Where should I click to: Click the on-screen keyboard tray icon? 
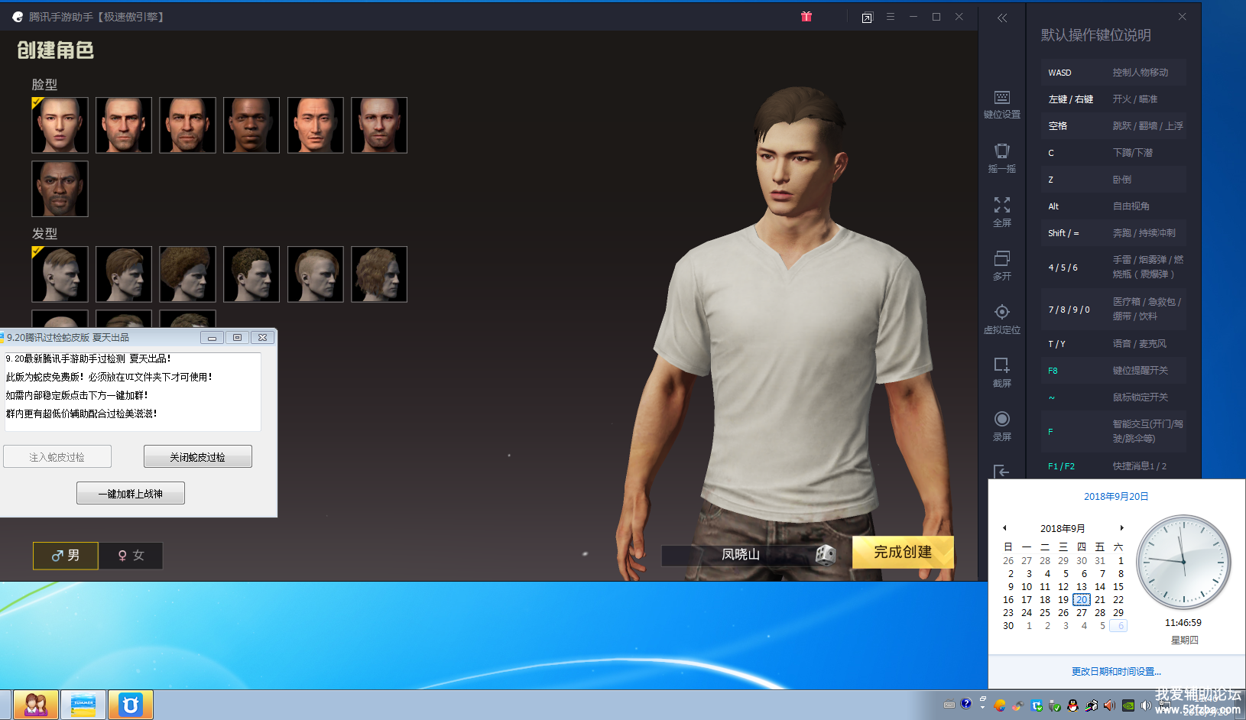tap(949, 705)
